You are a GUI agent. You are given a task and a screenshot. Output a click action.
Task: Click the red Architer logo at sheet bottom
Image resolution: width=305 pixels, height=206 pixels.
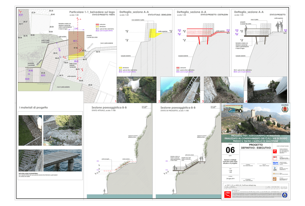pos(228,194)
